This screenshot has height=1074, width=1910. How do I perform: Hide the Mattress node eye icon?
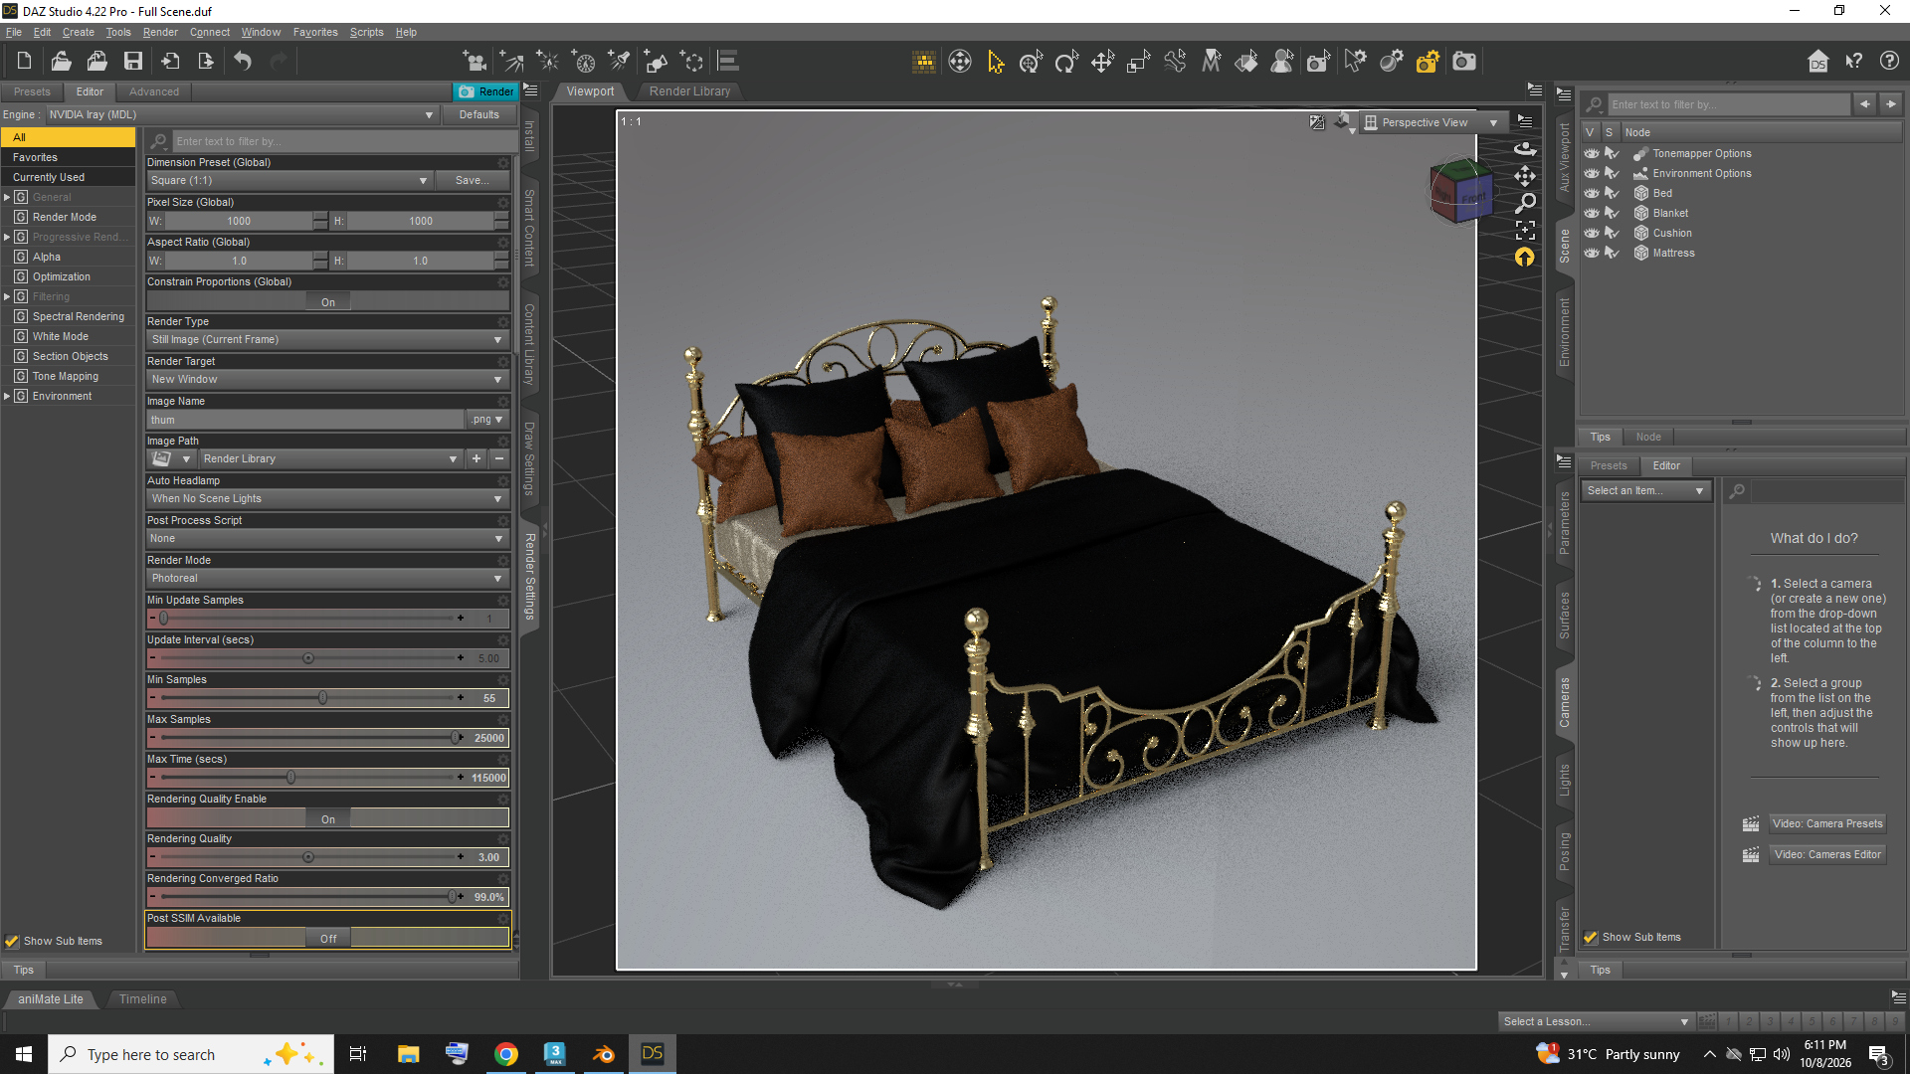pyautogui.click(x=1592, y=253)
